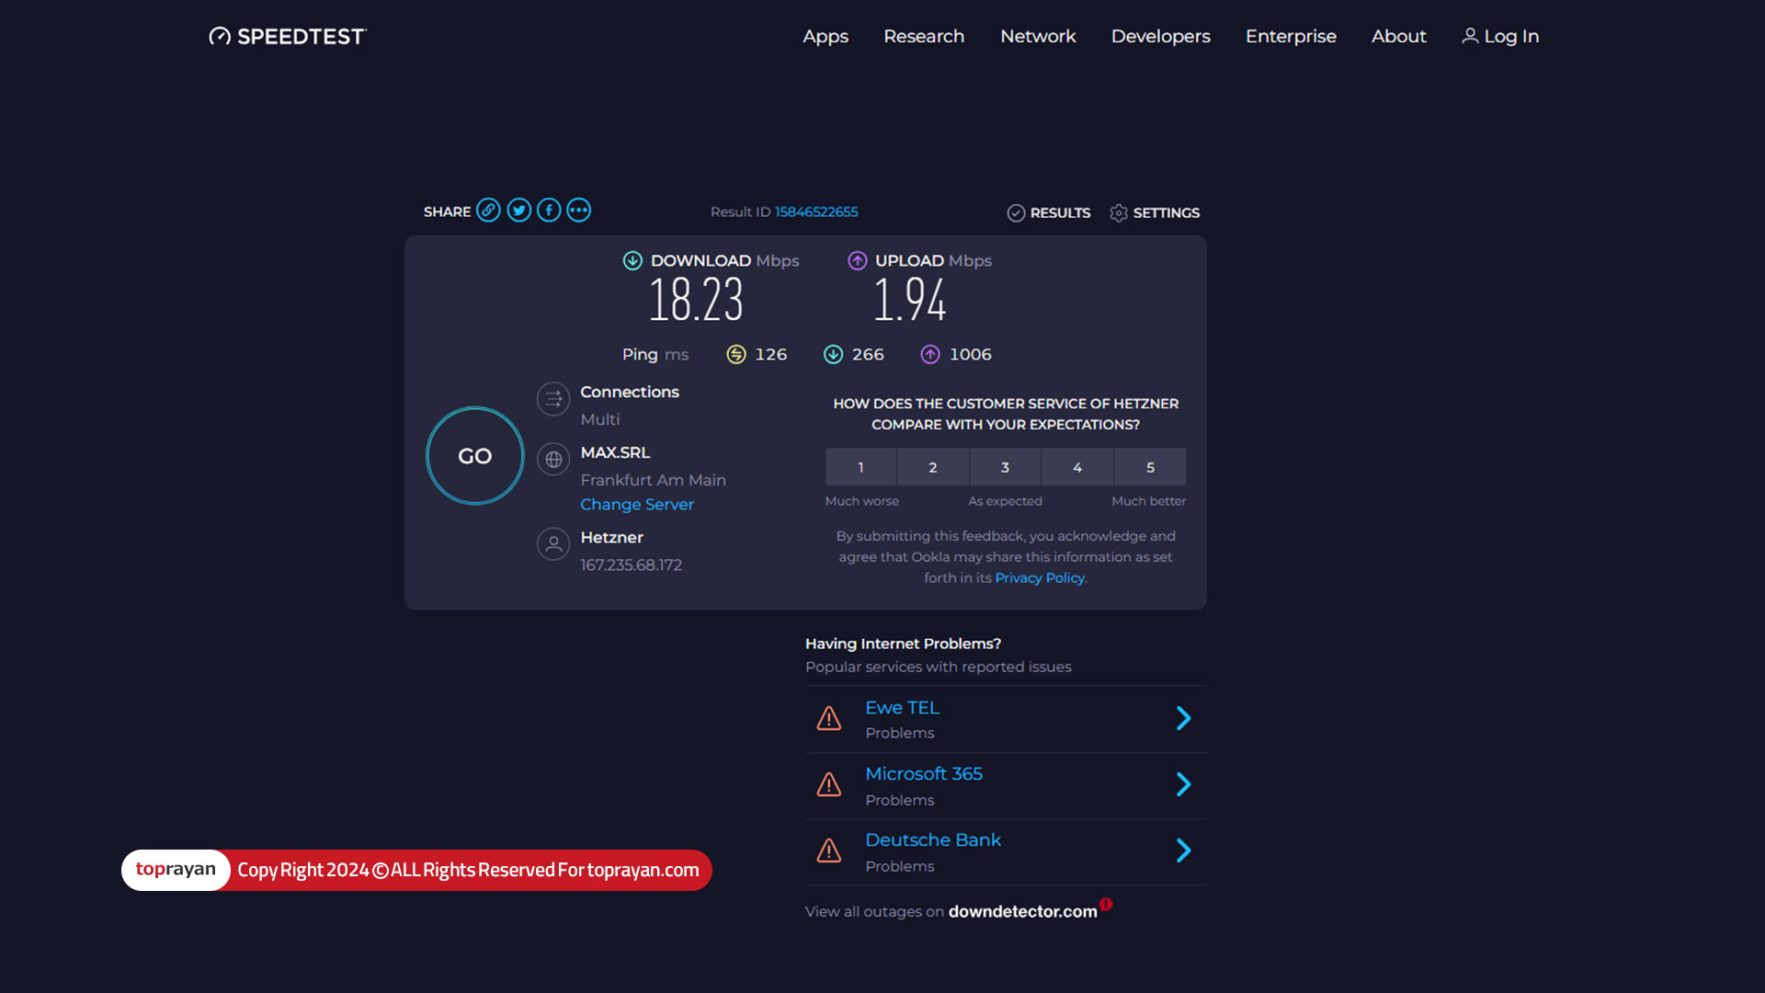Click the Log In user icon
Image resolution: width=1765 pixels, height=993 pixels.
1470,36
